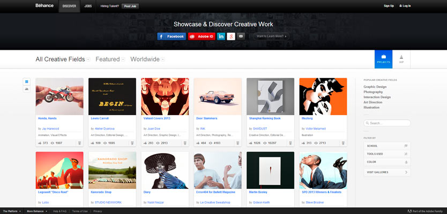Click the Post Job button
Image resolution: width=447 pixels, height=214 pixels.
click(130, 6)
